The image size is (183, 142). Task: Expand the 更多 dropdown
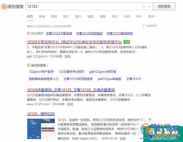click(x=152, y=17)
